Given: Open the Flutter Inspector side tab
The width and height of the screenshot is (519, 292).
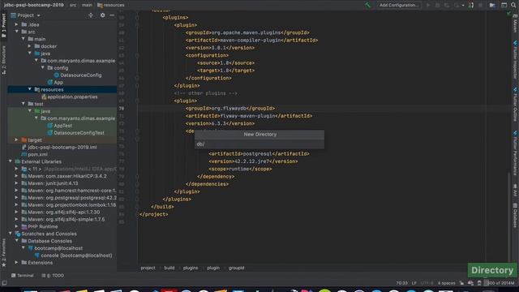Looking at the screenshot, I should click(516, 60).
